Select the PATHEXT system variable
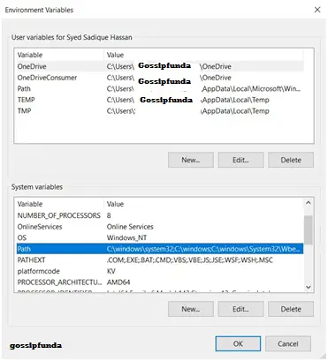This screenshot has height=361, width=328. coord(160,260)
